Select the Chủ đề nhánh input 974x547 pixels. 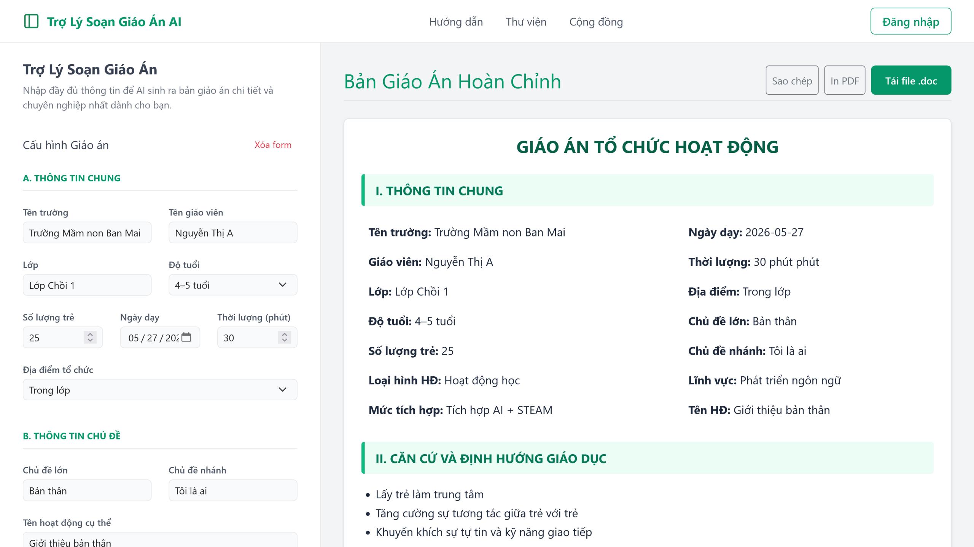(x=233, y=490)
